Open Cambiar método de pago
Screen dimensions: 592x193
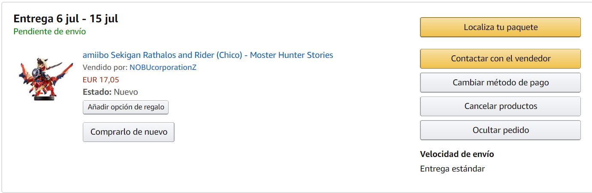tap(500, 82)
